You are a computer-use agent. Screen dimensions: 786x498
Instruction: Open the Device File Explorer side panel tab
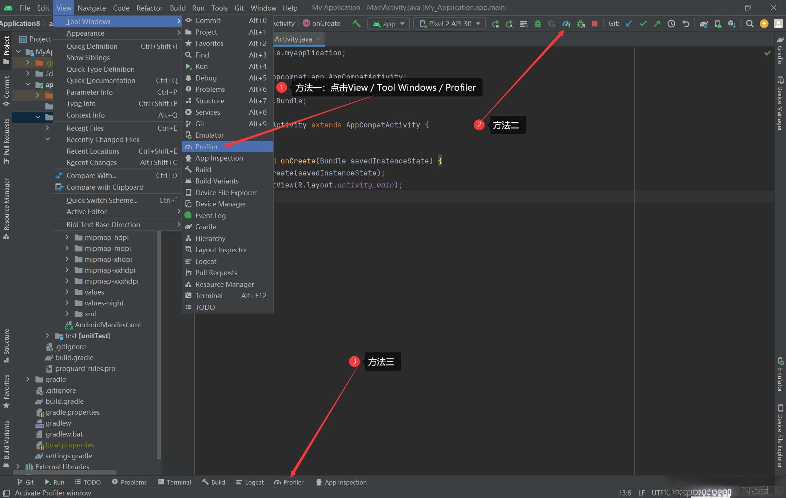point(780,435)
